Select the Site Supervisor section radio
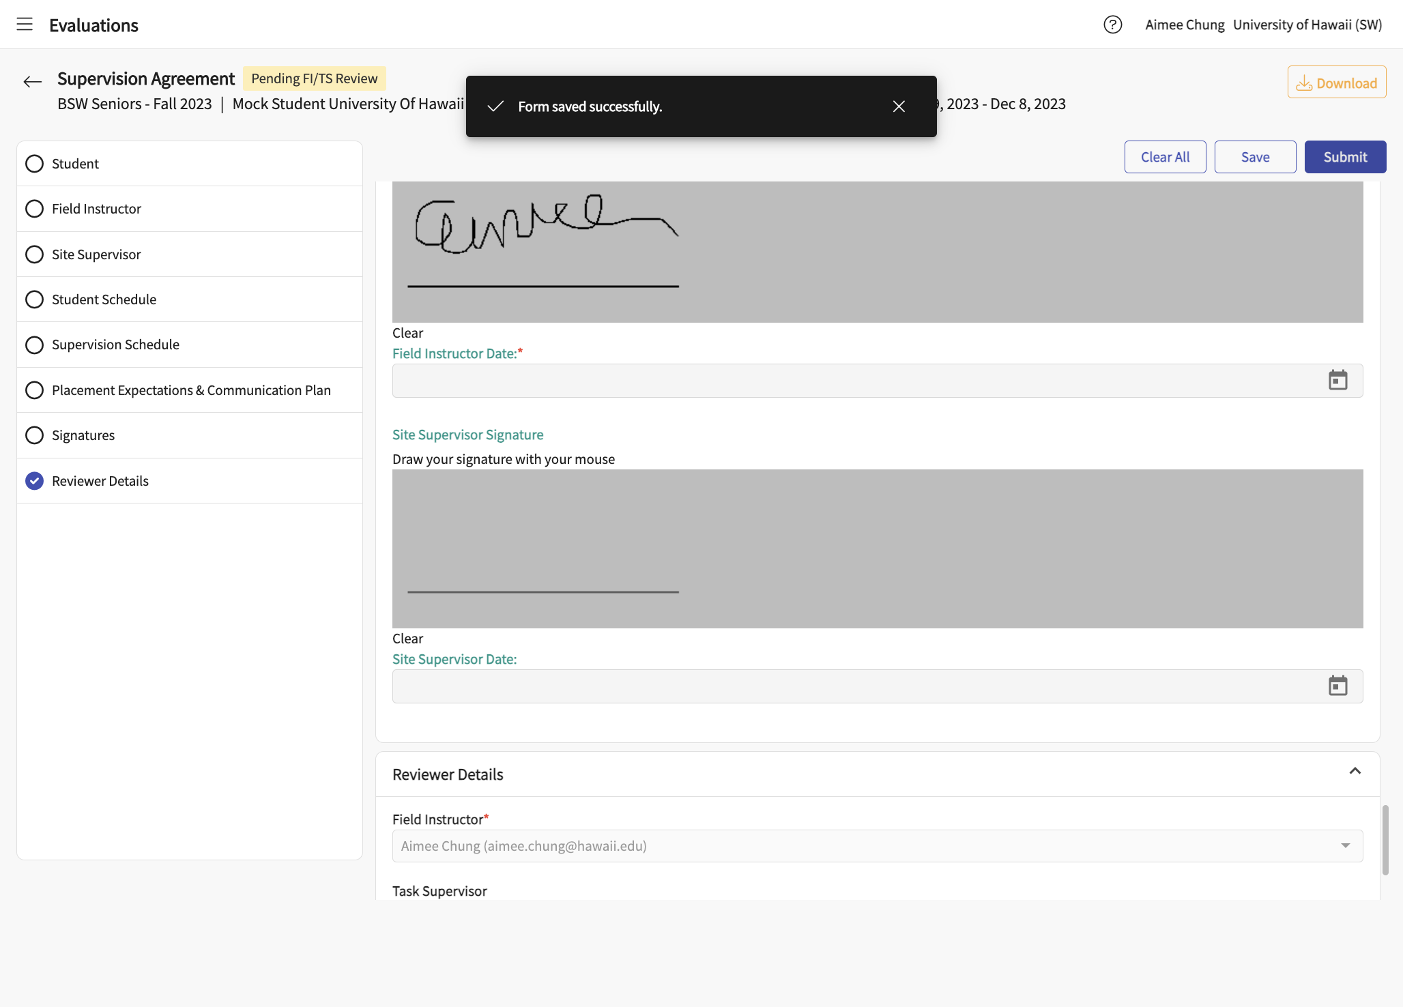The width and height of the screenshot is (1403, 1007). tap(34, 254)
